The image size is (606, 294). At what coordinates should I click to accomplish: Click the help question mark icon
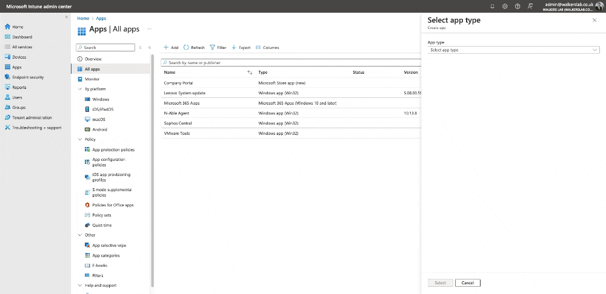(517, 6)
